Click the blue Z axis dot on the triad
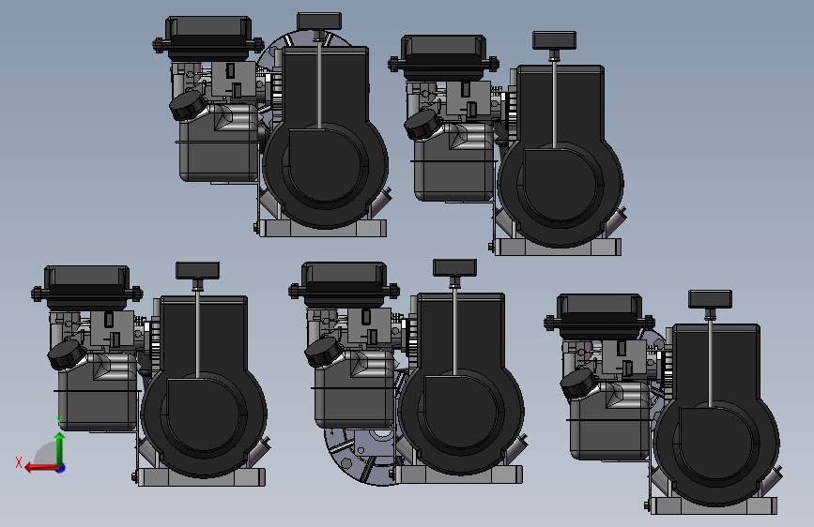 pyautogui.click(x=61, y=468)
